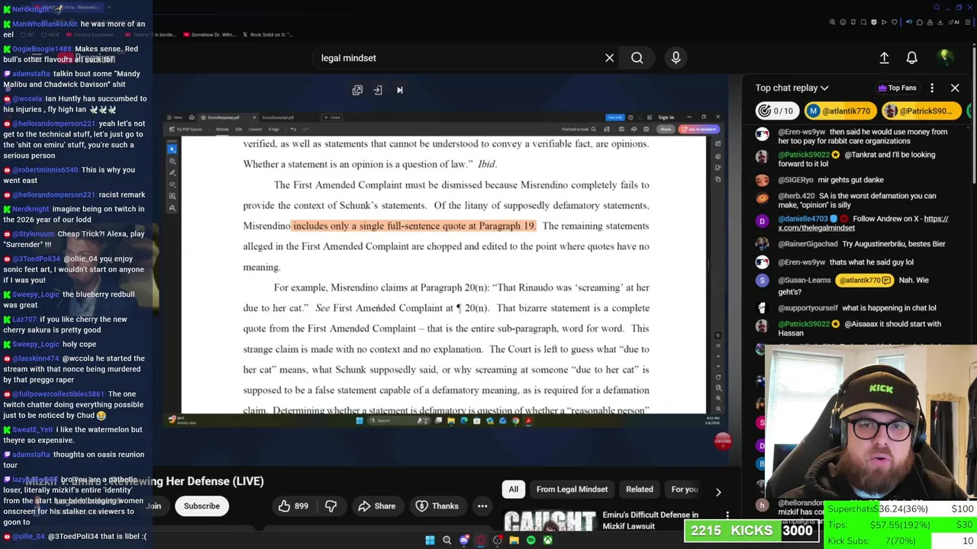Open chat options three-dot menu
Screen dimensions: 977x549
[932, 88]
